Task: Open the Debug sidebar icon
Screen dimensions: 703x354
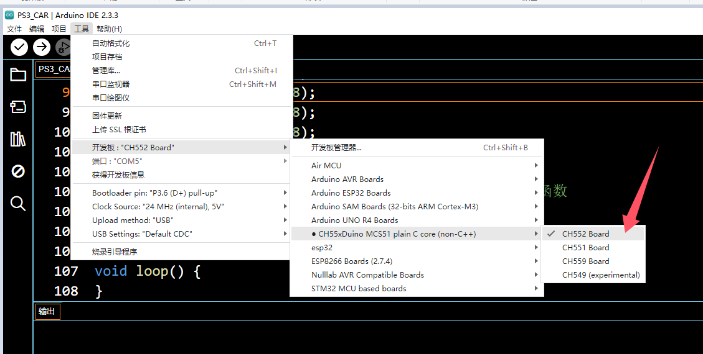Action: pos(18,171)
